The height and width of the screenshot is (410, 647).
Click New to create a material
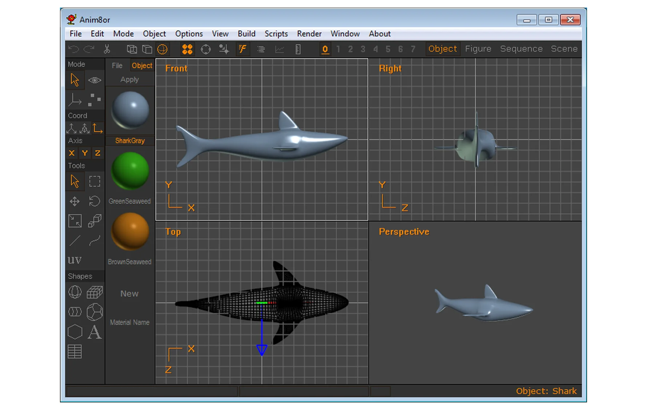(x=129, y=294)
